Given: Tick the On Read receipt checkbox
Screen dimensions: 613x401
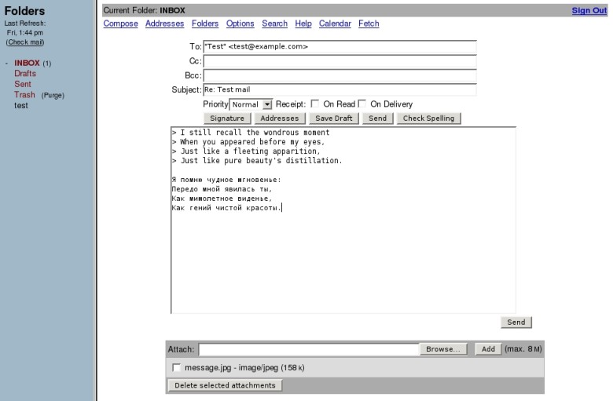Looking at the screenshot, I should pos(314,104).
